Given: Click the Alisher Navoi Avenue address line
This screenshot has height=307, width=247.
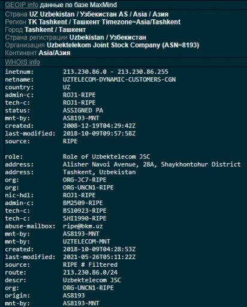Looking at the screenshot, I should (x=152, y=164).
